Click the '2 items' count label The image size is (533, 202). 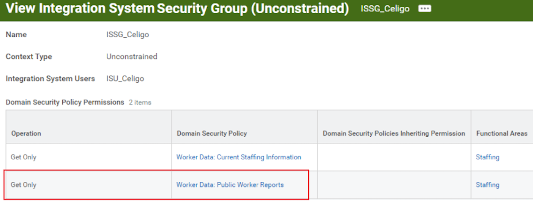coord(140,103)
